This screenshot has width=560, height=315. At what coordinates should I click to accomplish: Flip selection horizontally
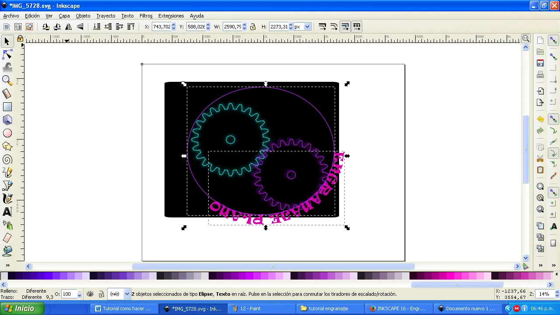(x=69, y=27)
